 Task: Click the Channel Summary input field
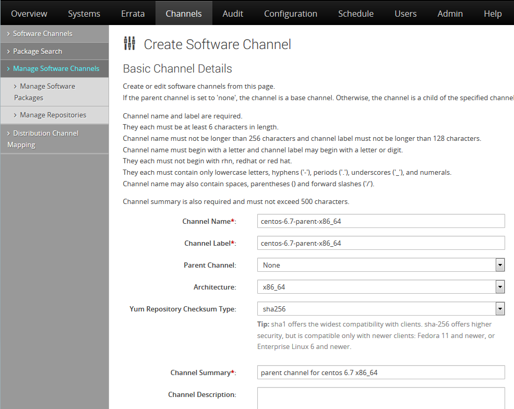pyautogui.click(x=381, y=372)
